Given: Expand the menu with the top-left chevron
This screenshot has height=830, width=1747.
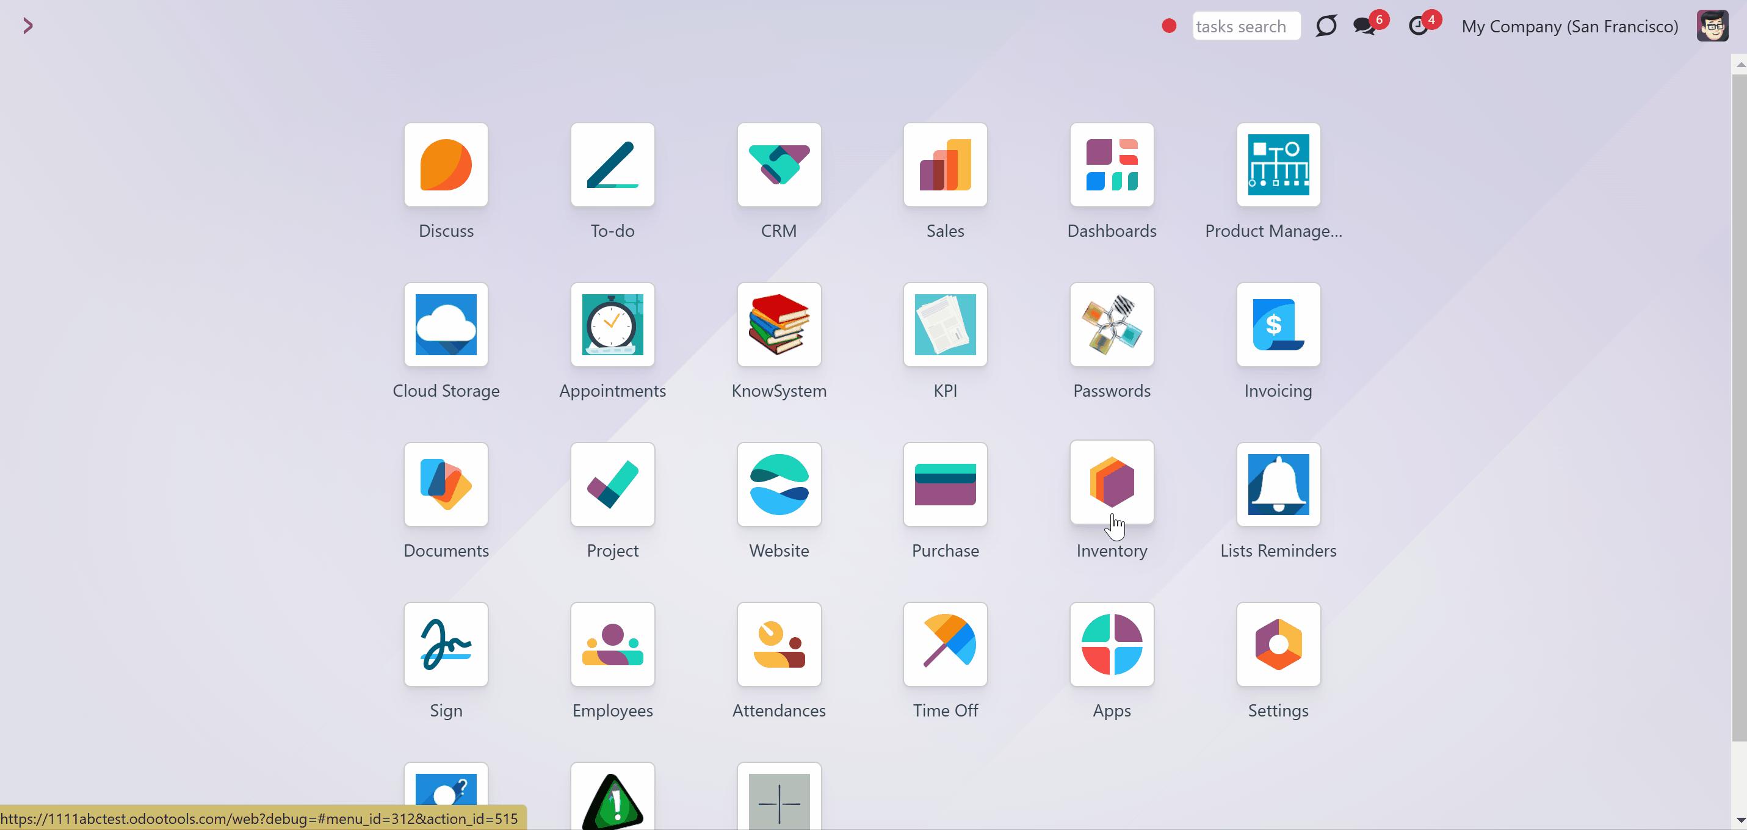Looking at the screenshot, I should pos(28,26).
